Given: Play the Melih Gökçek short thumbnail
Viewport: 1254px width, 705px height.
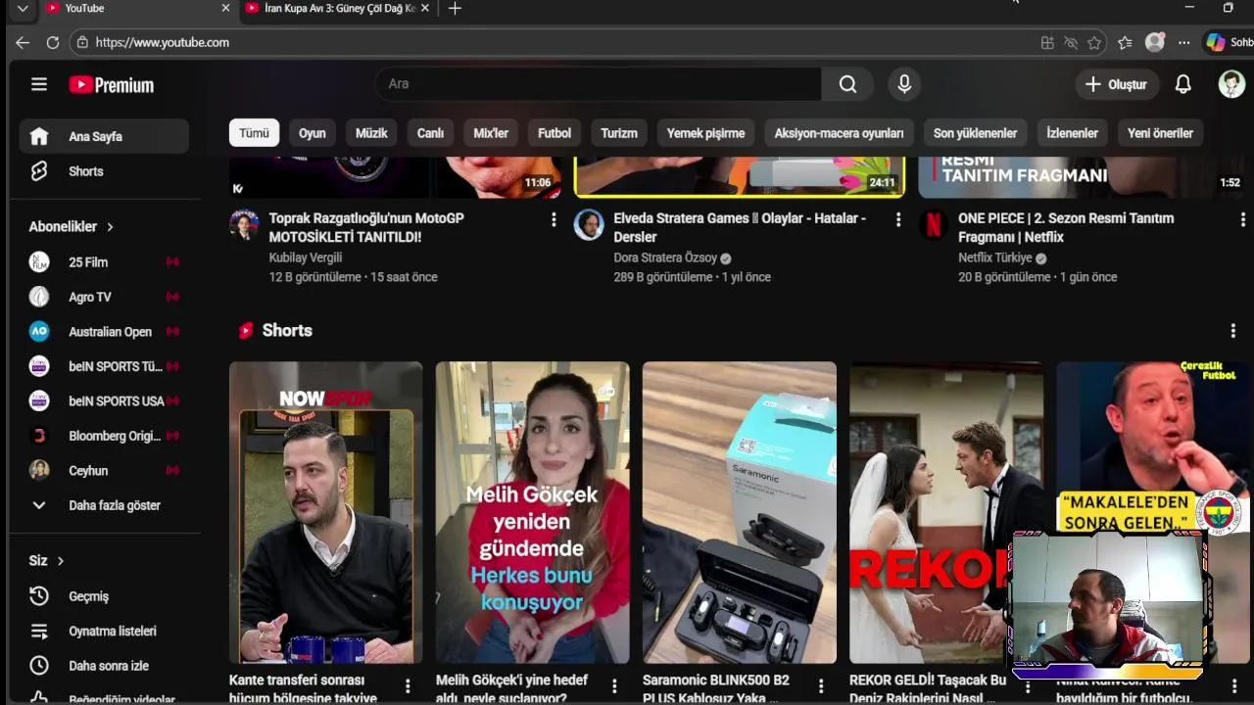Looking at the screenshot, I should 533,512.
